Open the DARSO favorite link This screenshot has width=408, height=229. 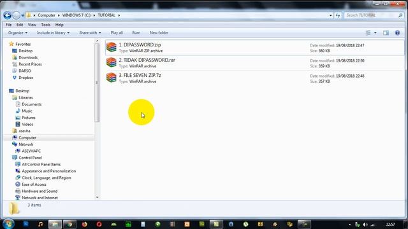coord(24,71)
